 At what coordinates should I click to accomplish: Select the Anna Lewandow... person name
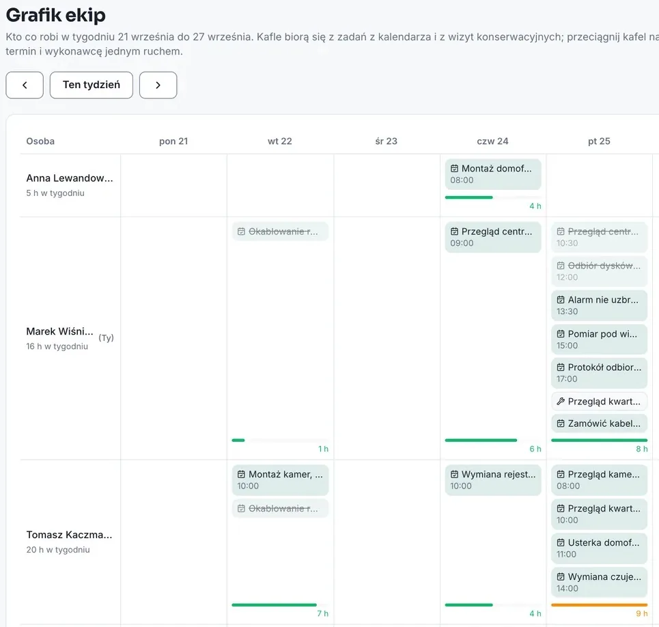pyautogui.click(x=70, y=178)
